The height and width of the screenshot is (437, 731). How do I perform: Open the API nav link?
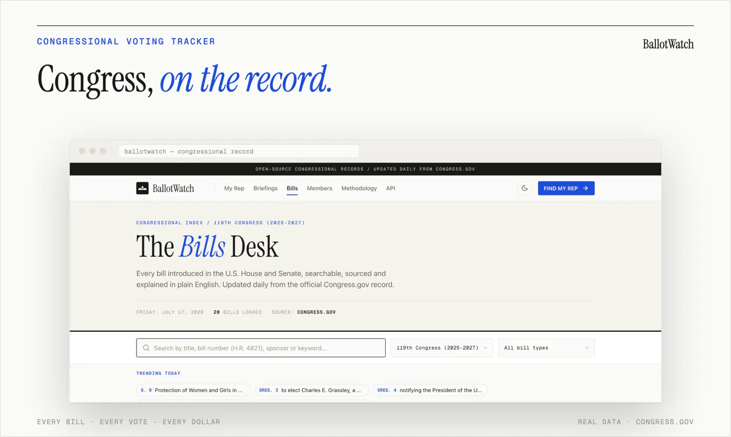pos(390,188)
